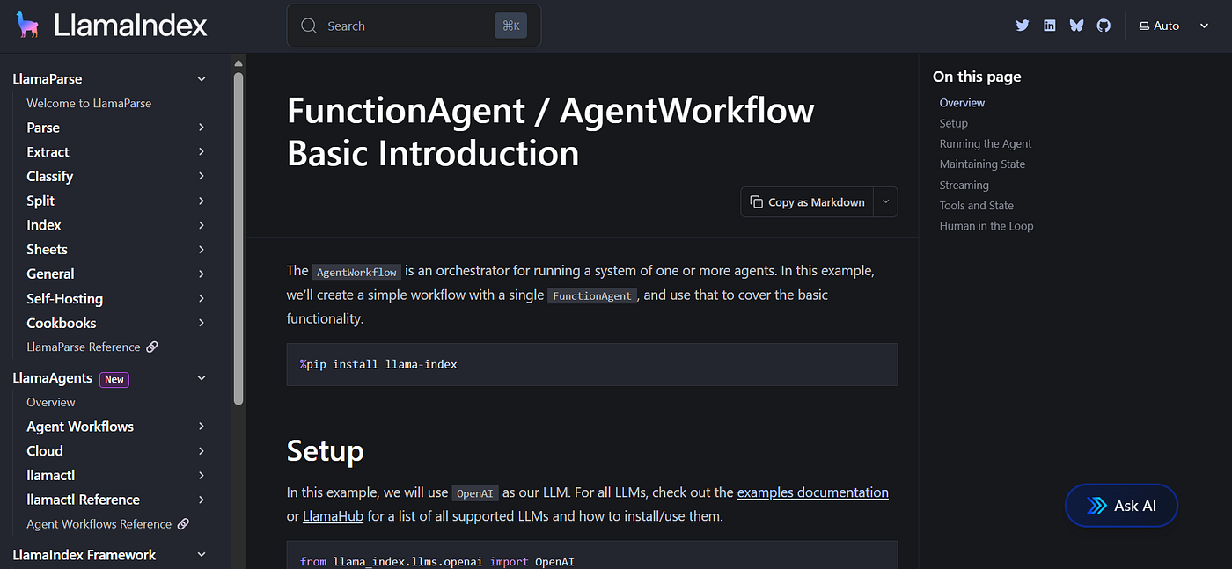The height and width of the screenshot is (569, 1232).
Task: Follow the LlamaHub link
Action: (334, 516)
